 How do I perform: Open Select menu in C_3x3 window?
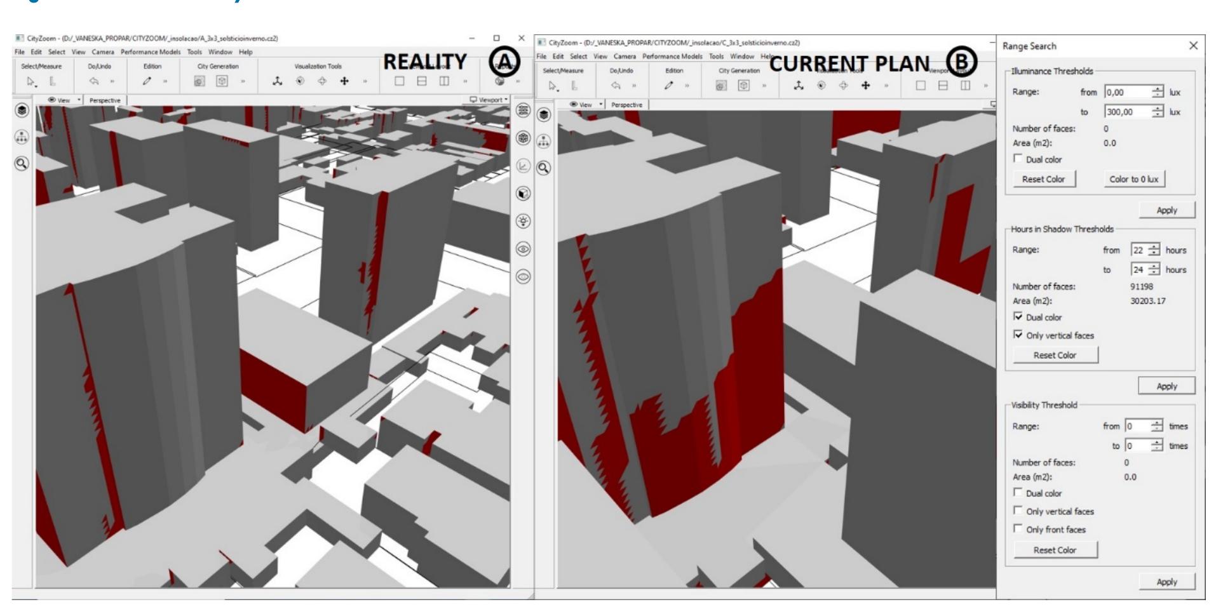point(579,57)
